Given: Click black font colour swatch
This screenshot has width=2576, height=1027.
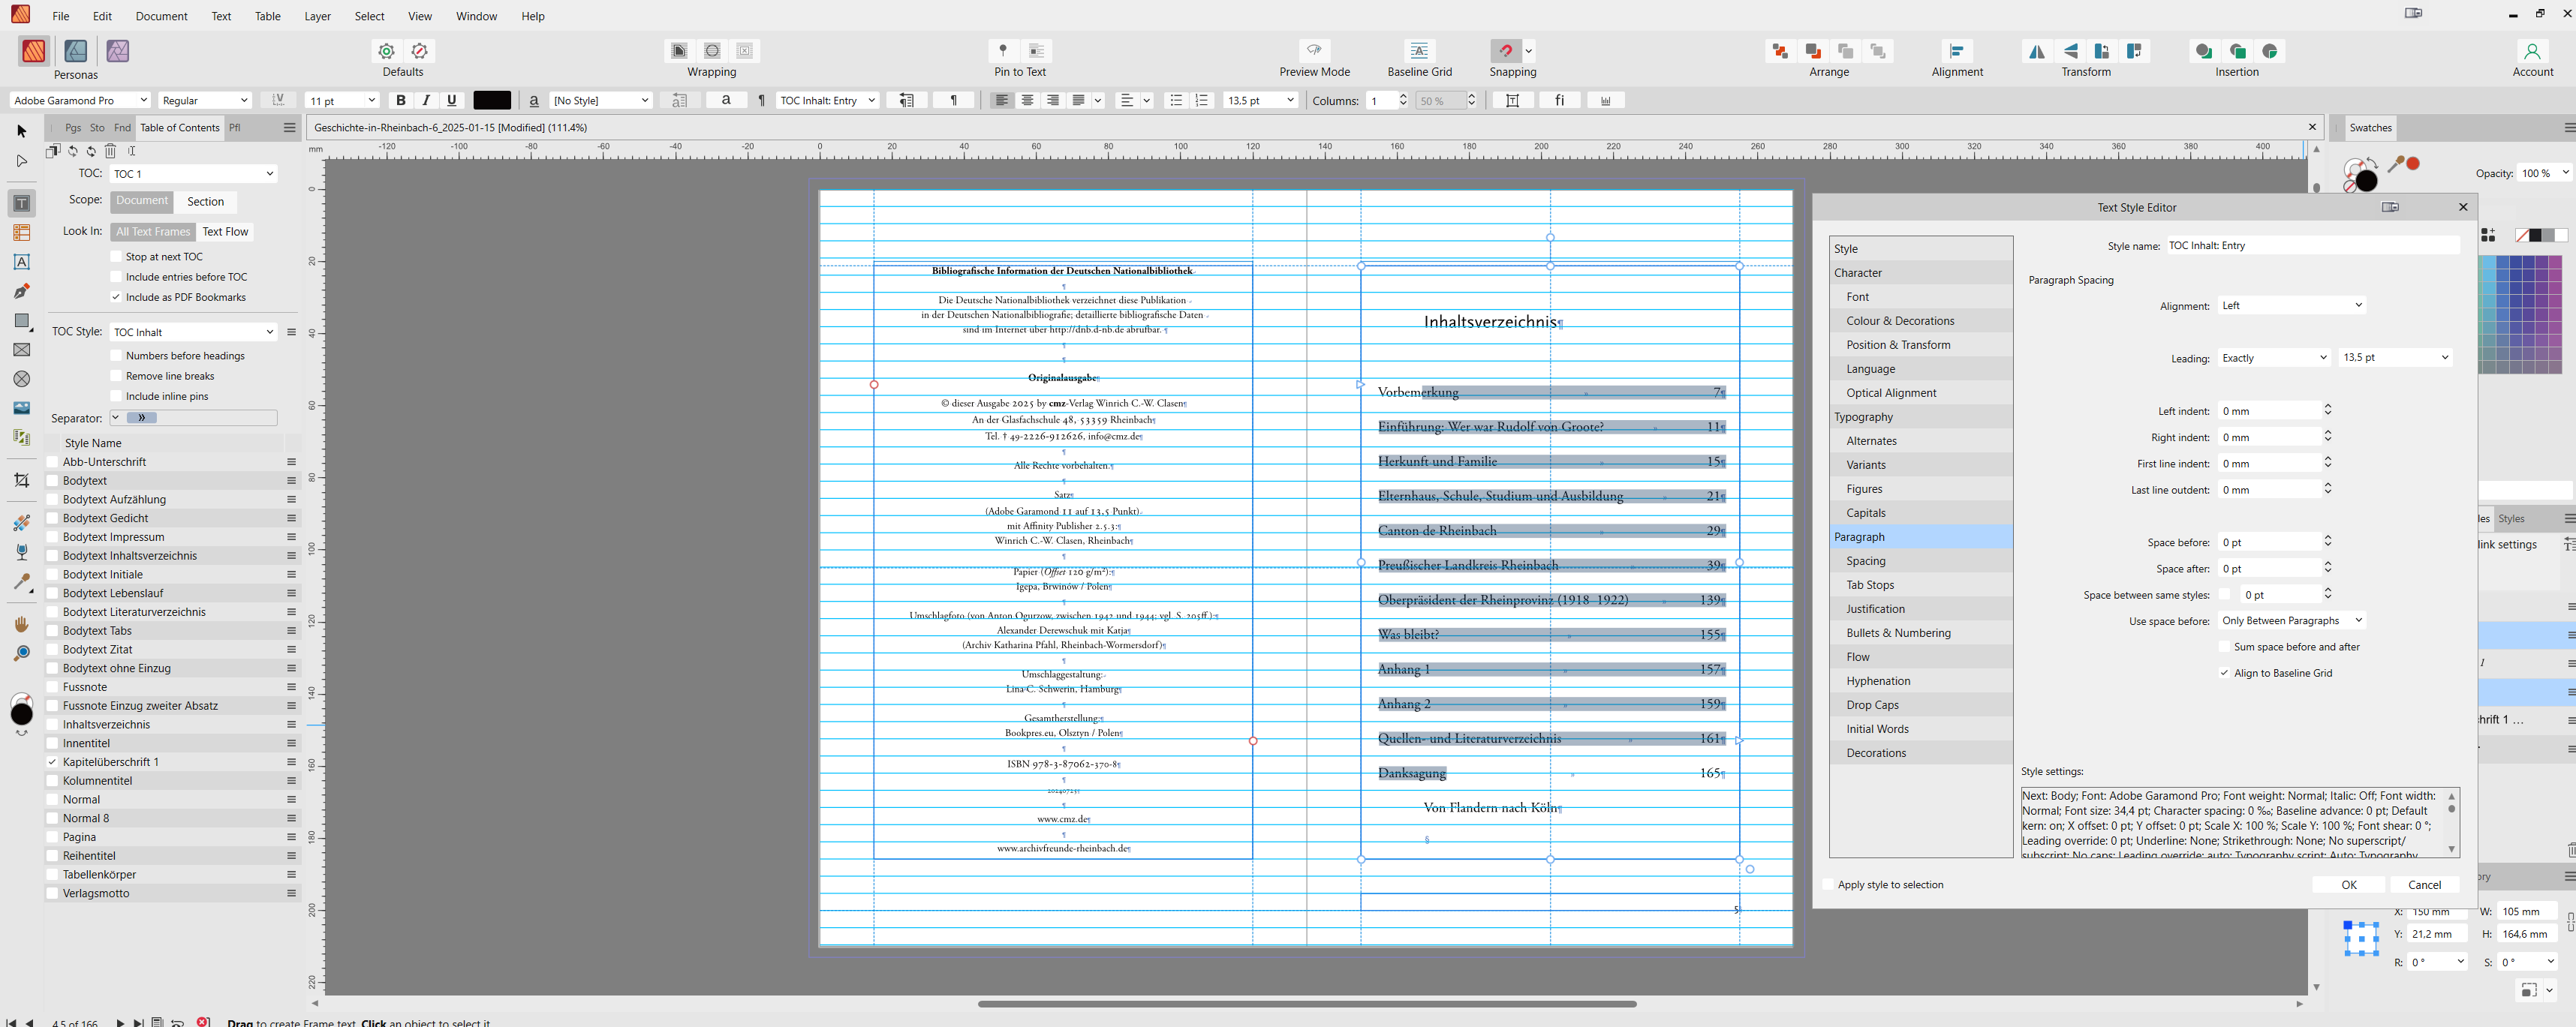Looking at the screenshot, I should [x=492, y=100].
